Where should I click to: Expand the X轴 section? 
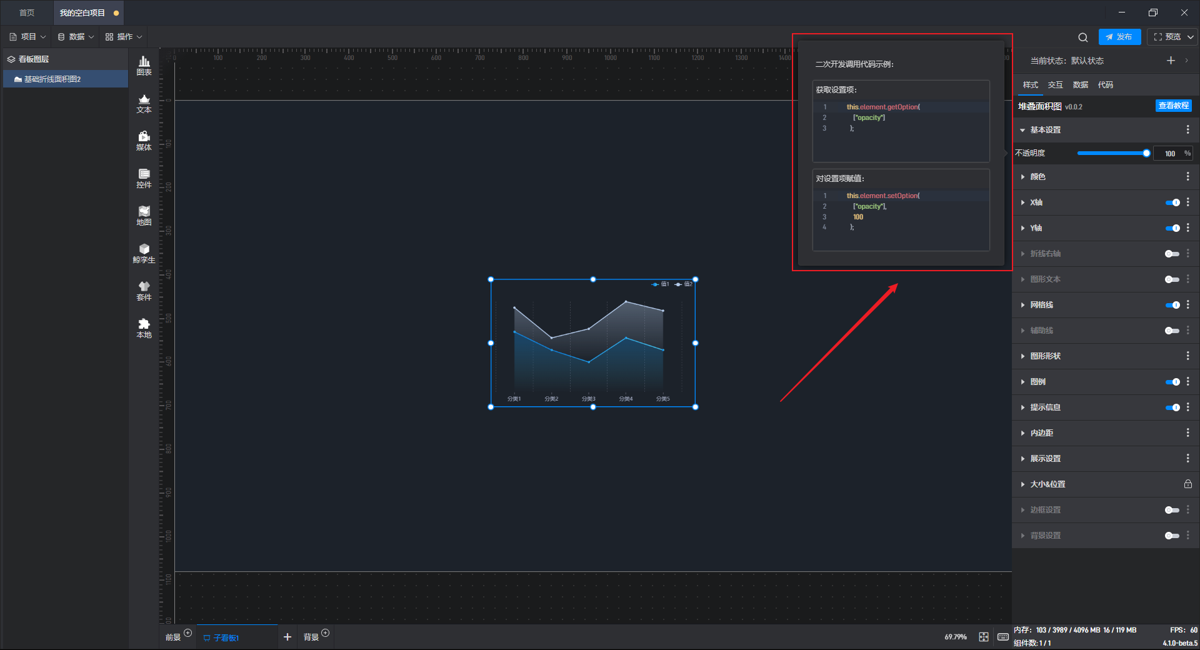coord(1022,202)
